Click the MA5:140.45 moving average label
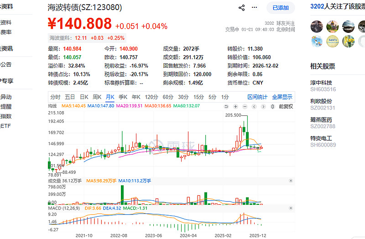The width and height of the screenshot is (365, 239). coord(73,106)
